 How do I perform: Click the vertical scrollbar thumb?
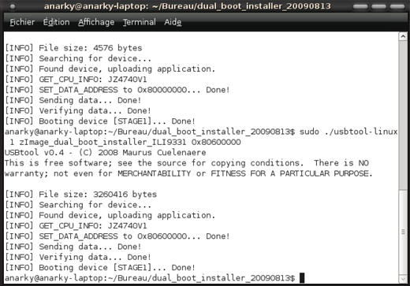pyautogui.click(x=403, y=232)
